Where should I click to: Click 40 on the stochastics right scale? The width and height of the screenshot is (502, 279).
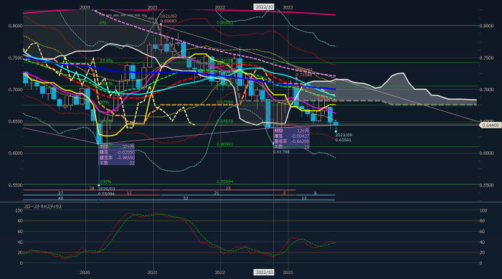[x=482, y=242]
